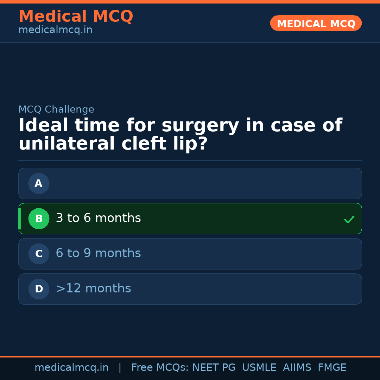Select answer D, greater than 12 months
Image resolution: width=380 pixels, height=380 pixels.
(x=190, y=289)
